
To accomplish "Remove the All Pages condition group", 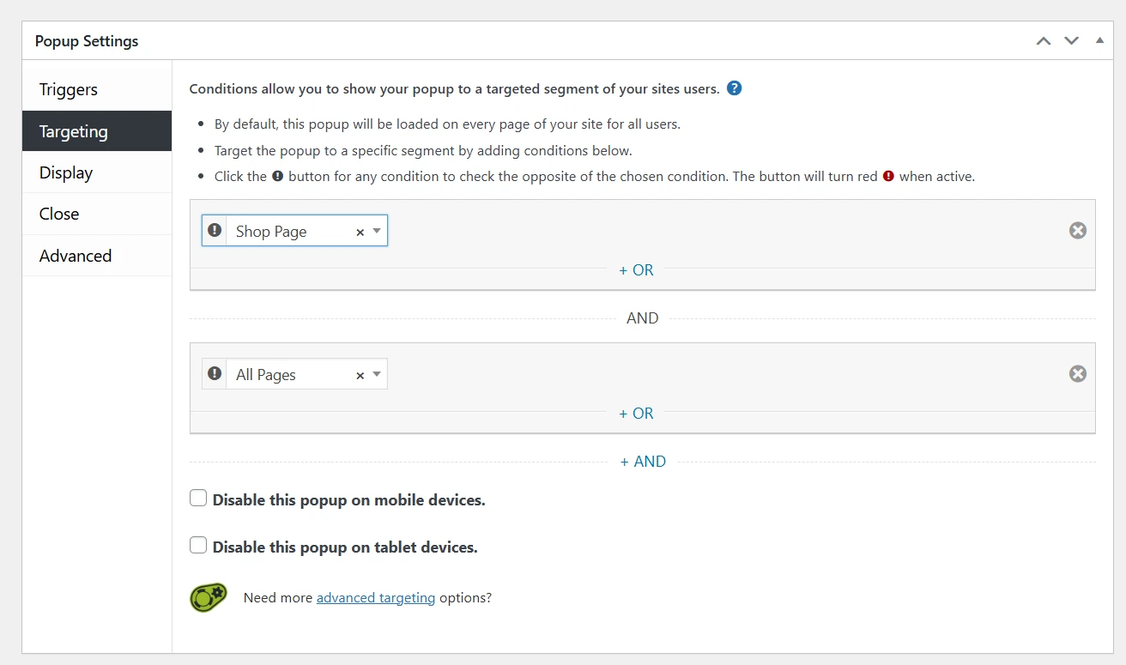I will coord(1078,373).
